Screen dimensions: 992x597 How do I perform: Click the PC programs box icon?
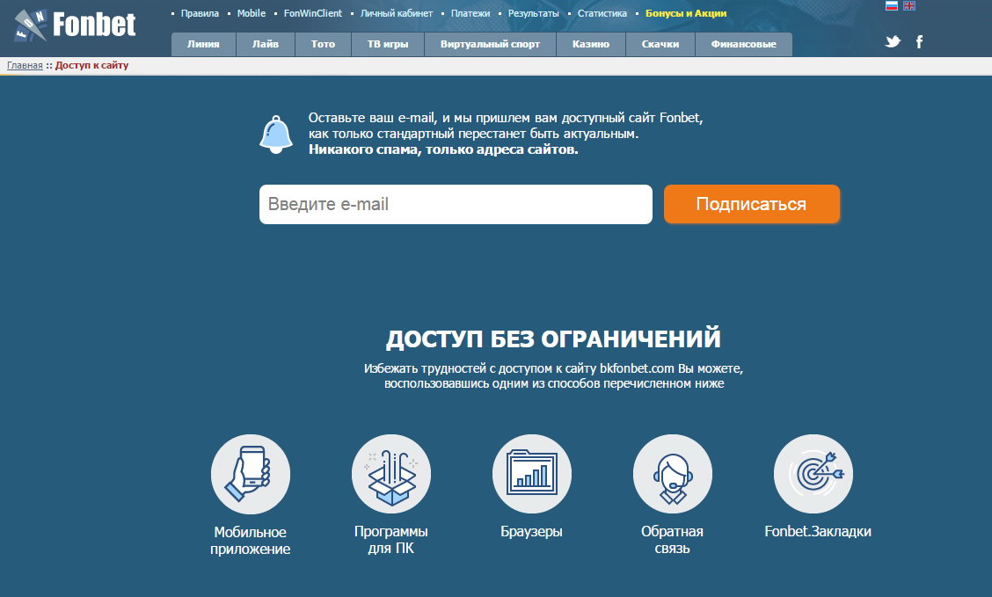point(391,474)
